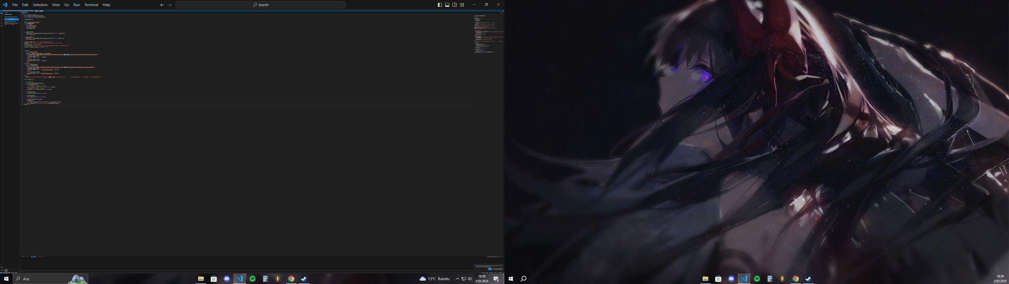The image size is (1009, 284).
Task: Open Spotify on second monitor taskbar
Action: pos(757,279)
